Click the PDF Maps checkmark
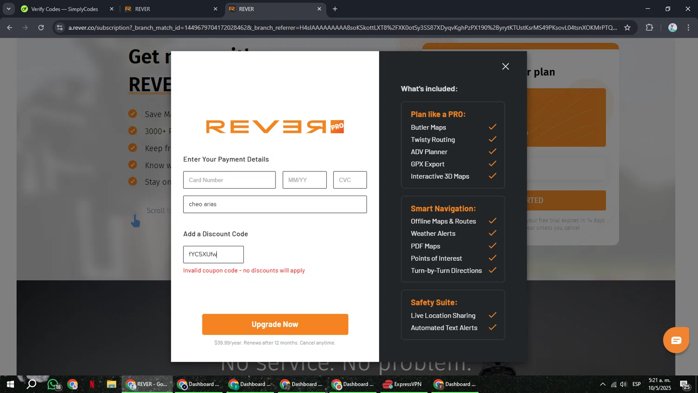Viewport: 698px width, 393px height. pyautogui.click(x=492, y=246)
